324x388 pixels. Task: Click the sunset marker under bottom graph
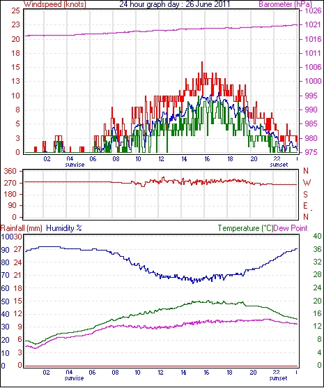click(278, 378)
